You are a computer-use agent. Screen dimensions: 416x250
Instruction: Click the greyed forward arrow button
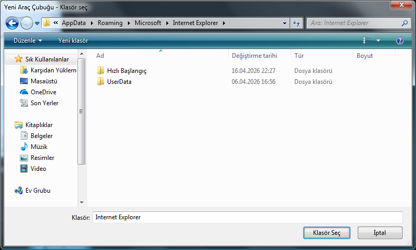27,23
